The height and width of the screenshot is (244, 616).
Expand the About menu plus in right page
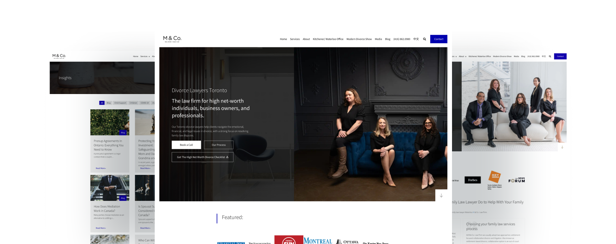[x=466, y=57]
